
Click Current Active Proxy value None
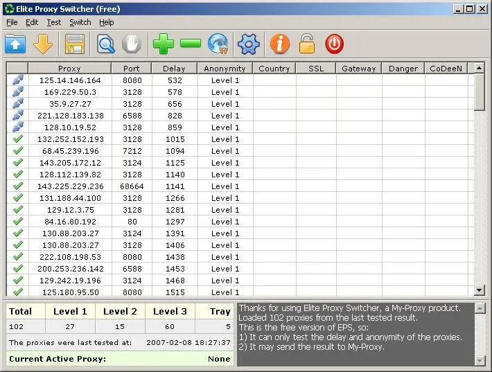[219, 359]
